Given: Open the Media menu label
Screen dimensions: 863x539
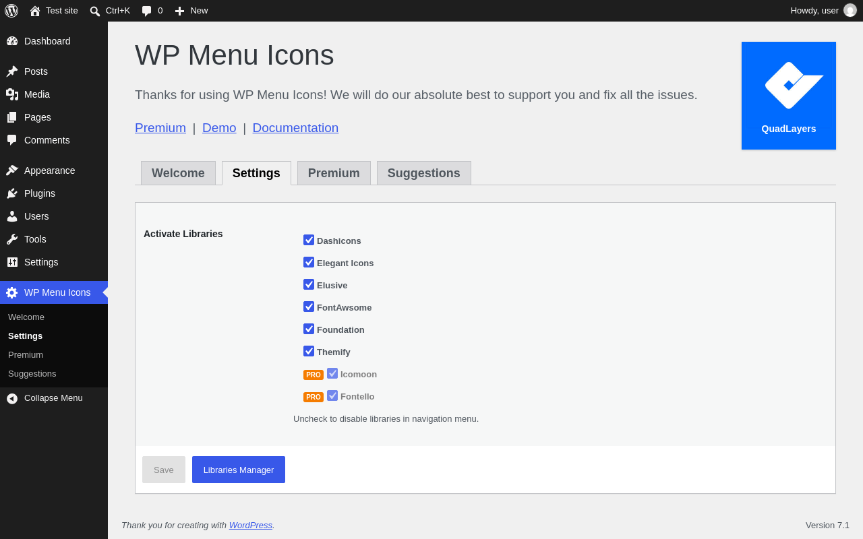Looking at the screenshot, I should [x=37, y=94].
